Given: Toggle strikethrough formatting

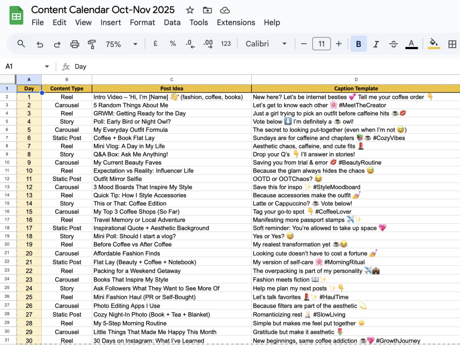Looking at the screenshot, I should pos(393,44).
